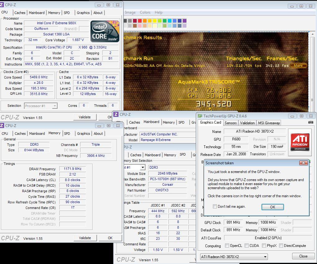Click the GPU-Z camera screenshot icon
This screenshot has height=264, width=317.
pyautogui.click(x=310, y=122)
